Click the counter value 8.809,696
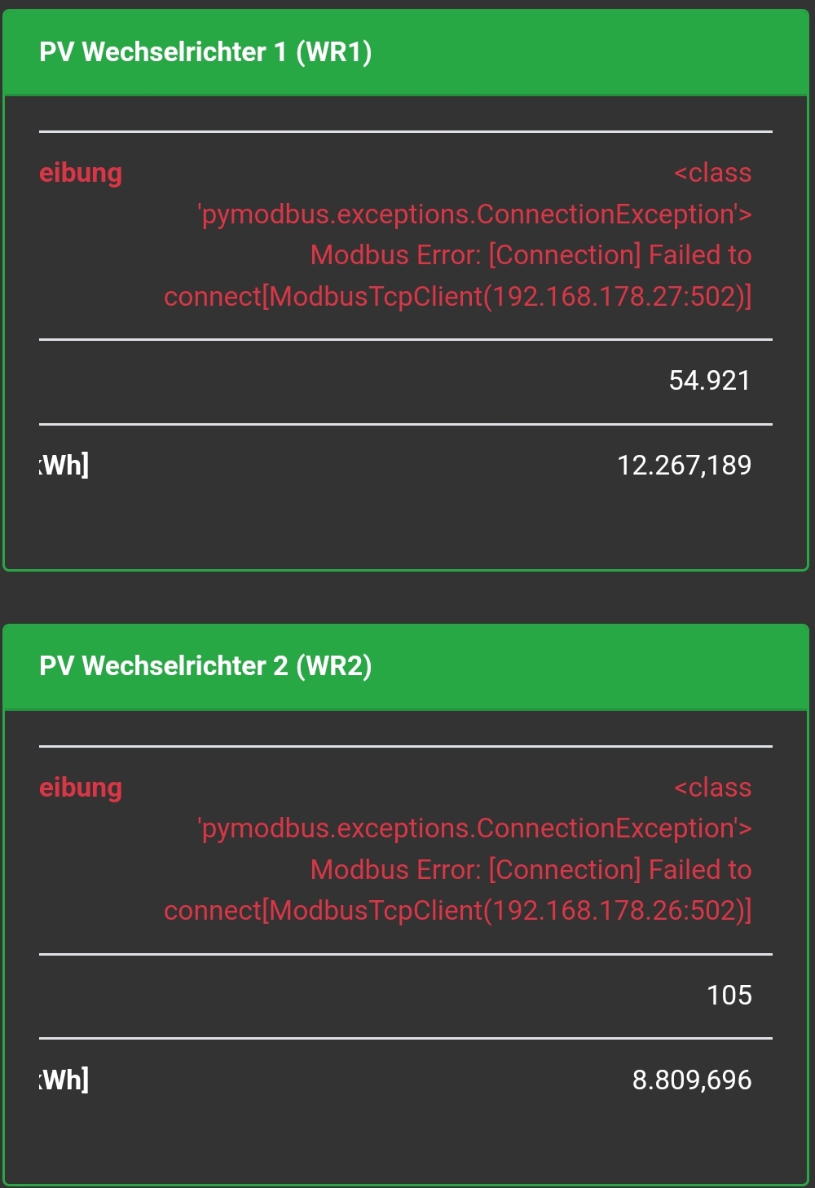This screenshot has width=815, height=1188. (691, 1080)
